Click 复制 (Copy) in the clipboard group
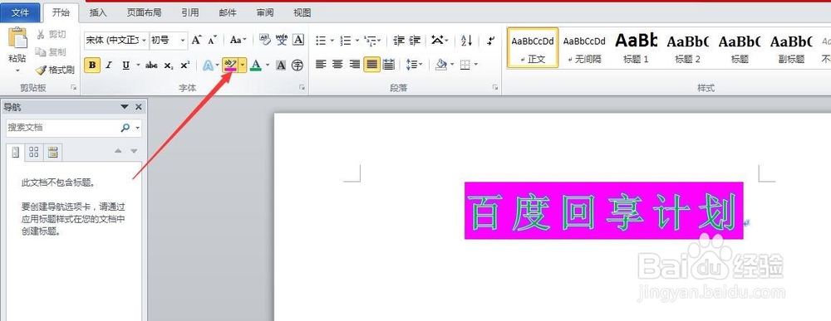This screenshot has height=321, width=831. pos(51,51)
